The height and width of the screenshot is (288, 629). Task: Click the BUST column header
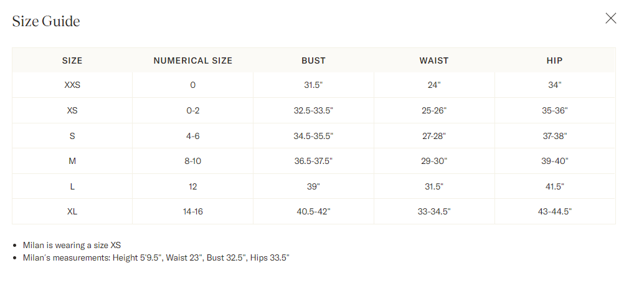[x=313, y=60]
